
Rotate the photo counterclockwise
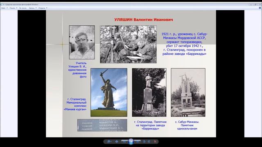(x=144, y=142)
